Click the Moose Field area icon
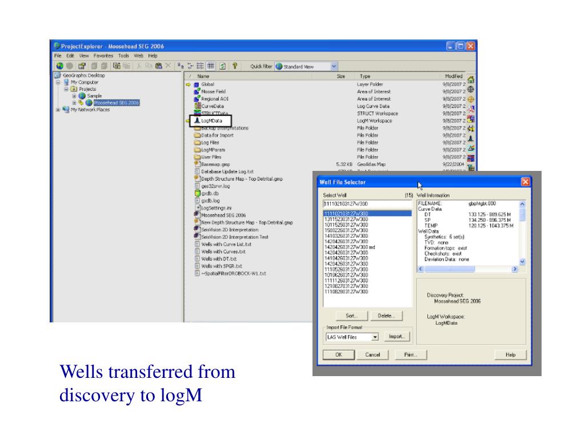Image resolution: width=585 pixels, height=439 pixels. [x=197, y=91]
